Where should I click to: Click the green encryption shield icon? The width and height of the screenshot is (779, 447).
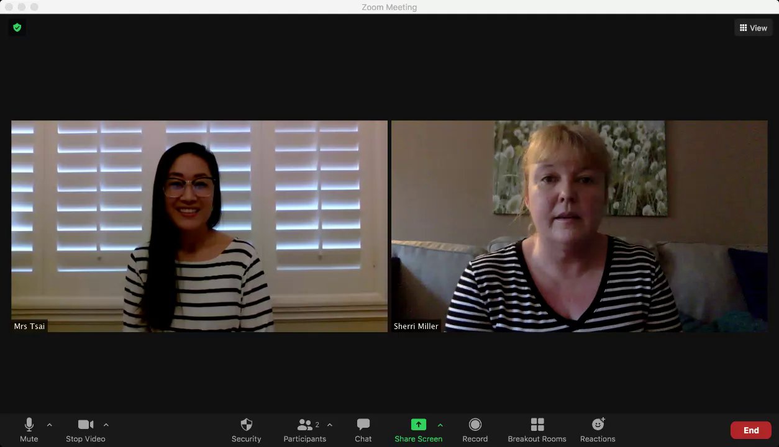[17, 27]
